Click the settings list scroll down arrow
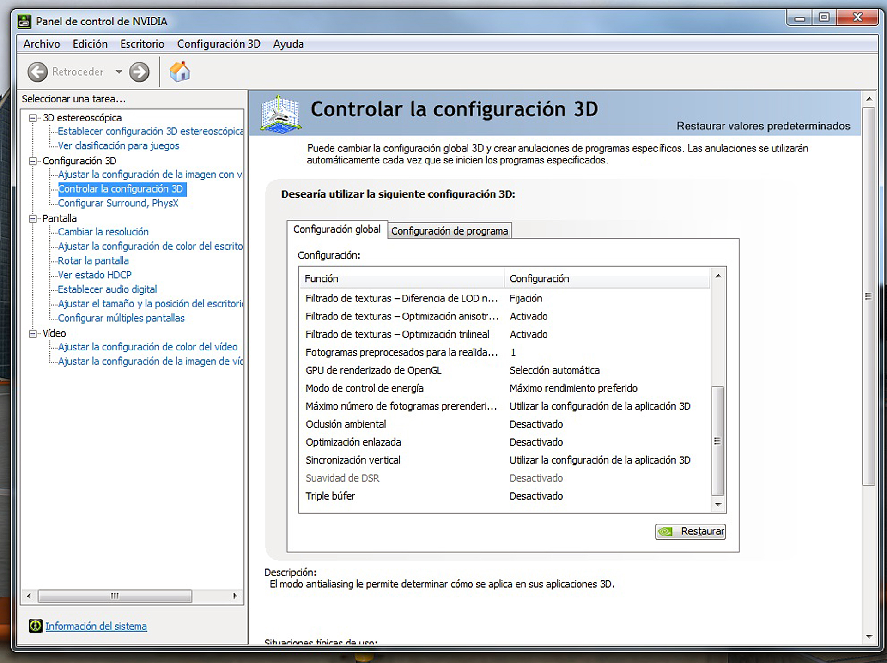Image resolution: width=887 pixels, height=663 pixels. click(718, 505)
